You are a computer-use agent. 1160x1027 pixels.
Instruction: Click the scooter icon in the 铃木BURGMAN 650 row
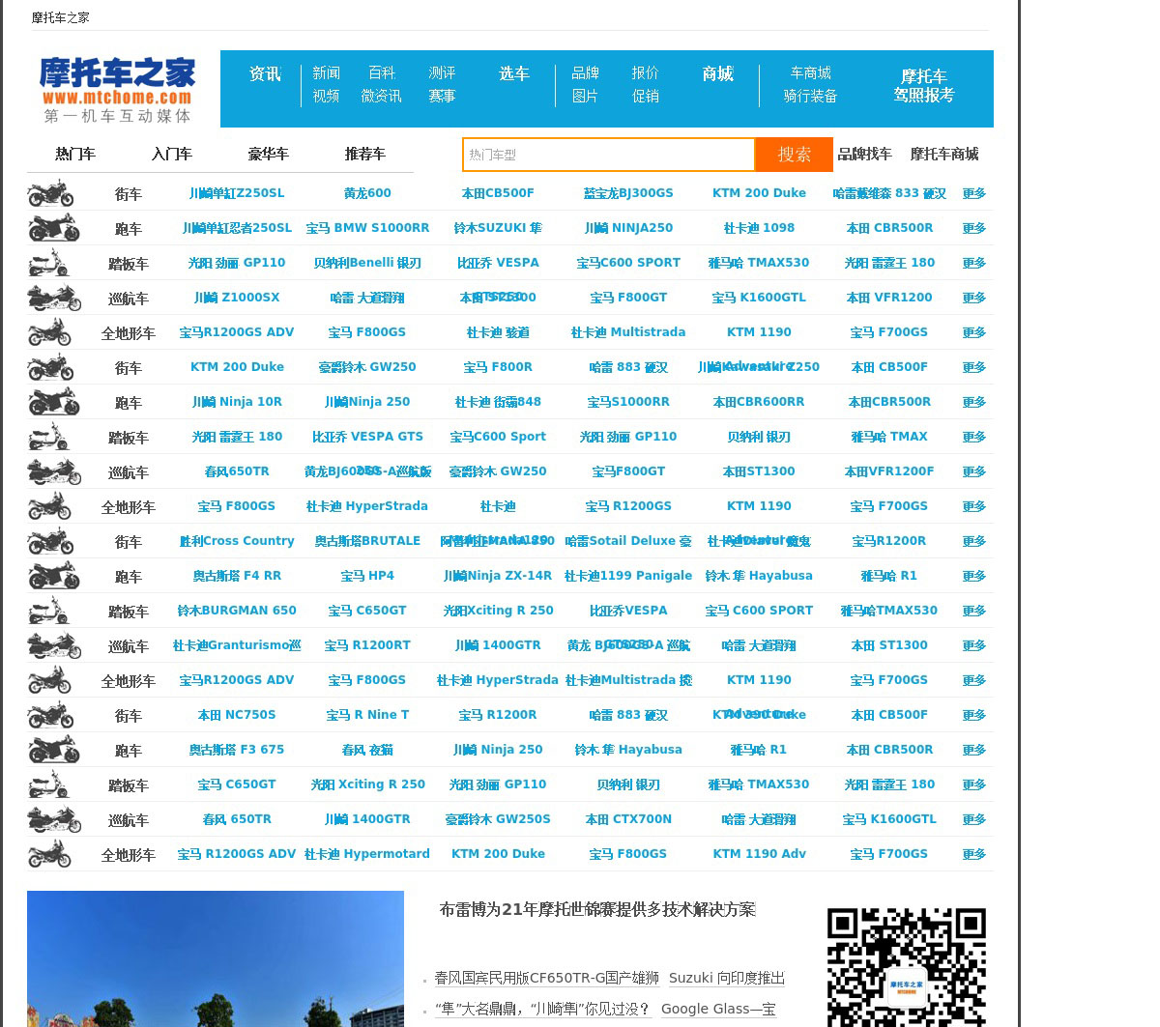pyautogui.click(x=48, y=611)
